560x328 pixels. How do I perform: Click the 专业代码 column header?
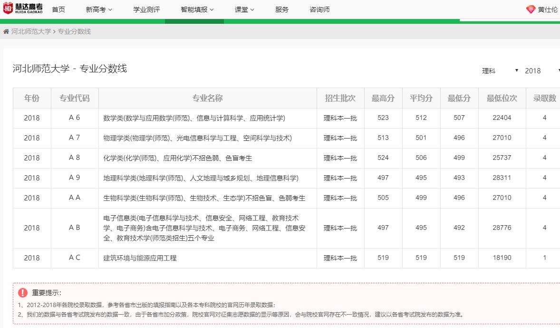75,98
